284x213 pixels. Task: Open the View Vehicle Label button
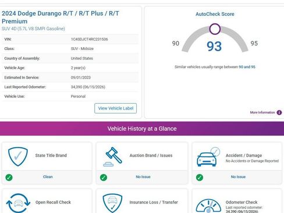[x=116, y=108]
